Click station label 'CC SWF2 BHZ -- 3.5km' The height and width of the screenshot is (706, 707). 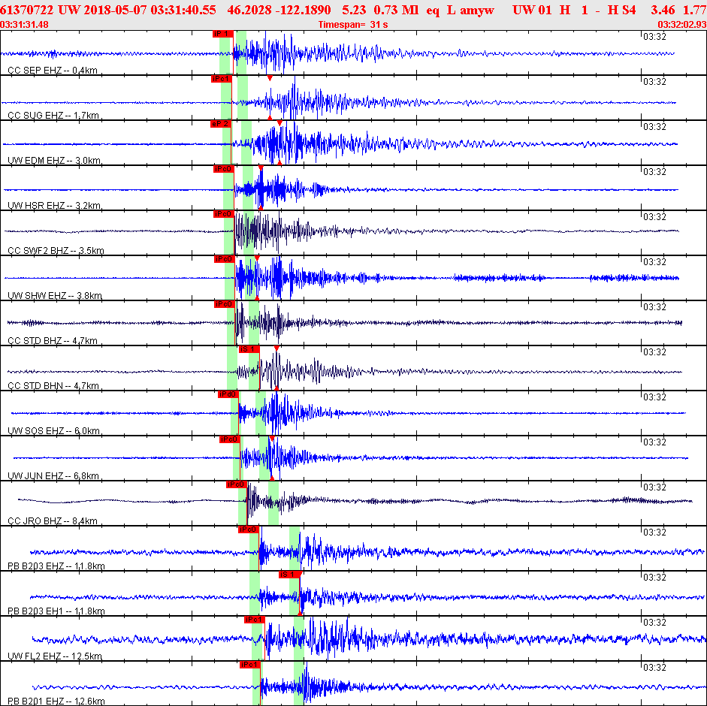pos(56,251)
